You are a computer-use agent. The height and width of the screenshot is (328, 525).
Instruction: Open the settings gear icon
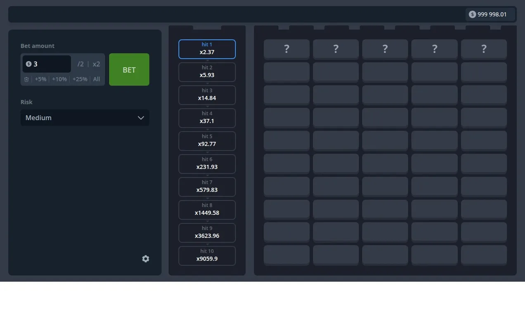tap(146, 259)
